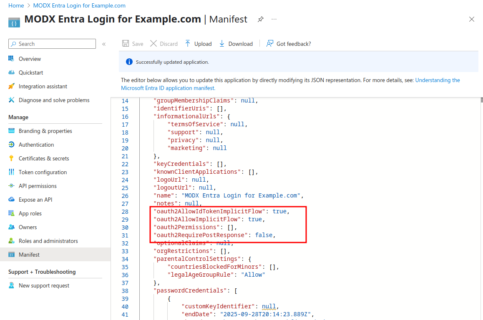
Task: Focus the sidebar Search input field
Action: pyautogui.click(x=52, y=44)
